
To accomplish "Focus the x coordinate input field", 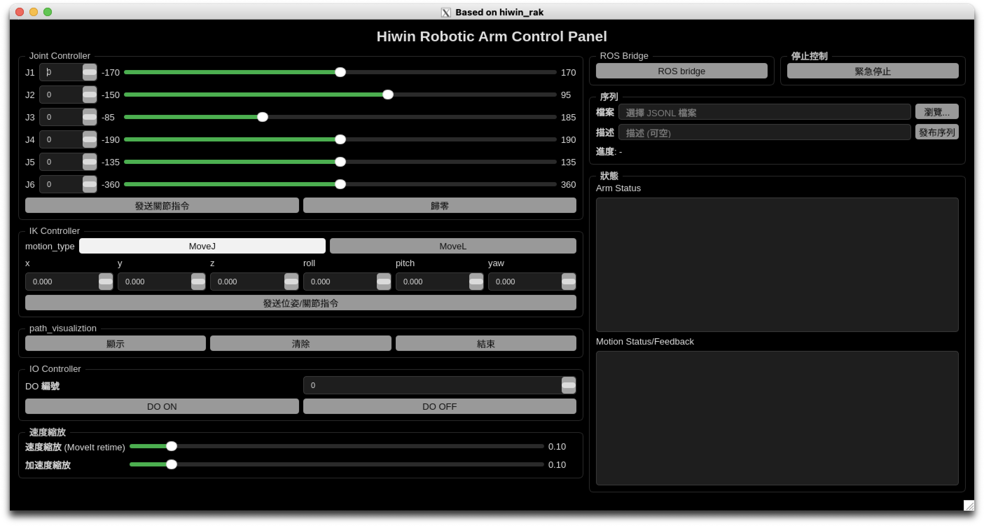I will point(62,282).
